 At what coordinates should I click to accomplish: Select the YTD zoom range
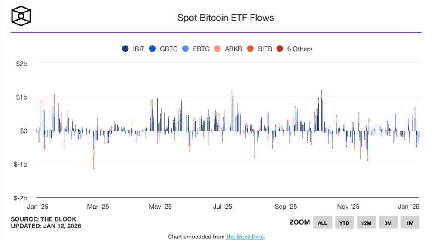pyautogui.click(x=344, y=222)
